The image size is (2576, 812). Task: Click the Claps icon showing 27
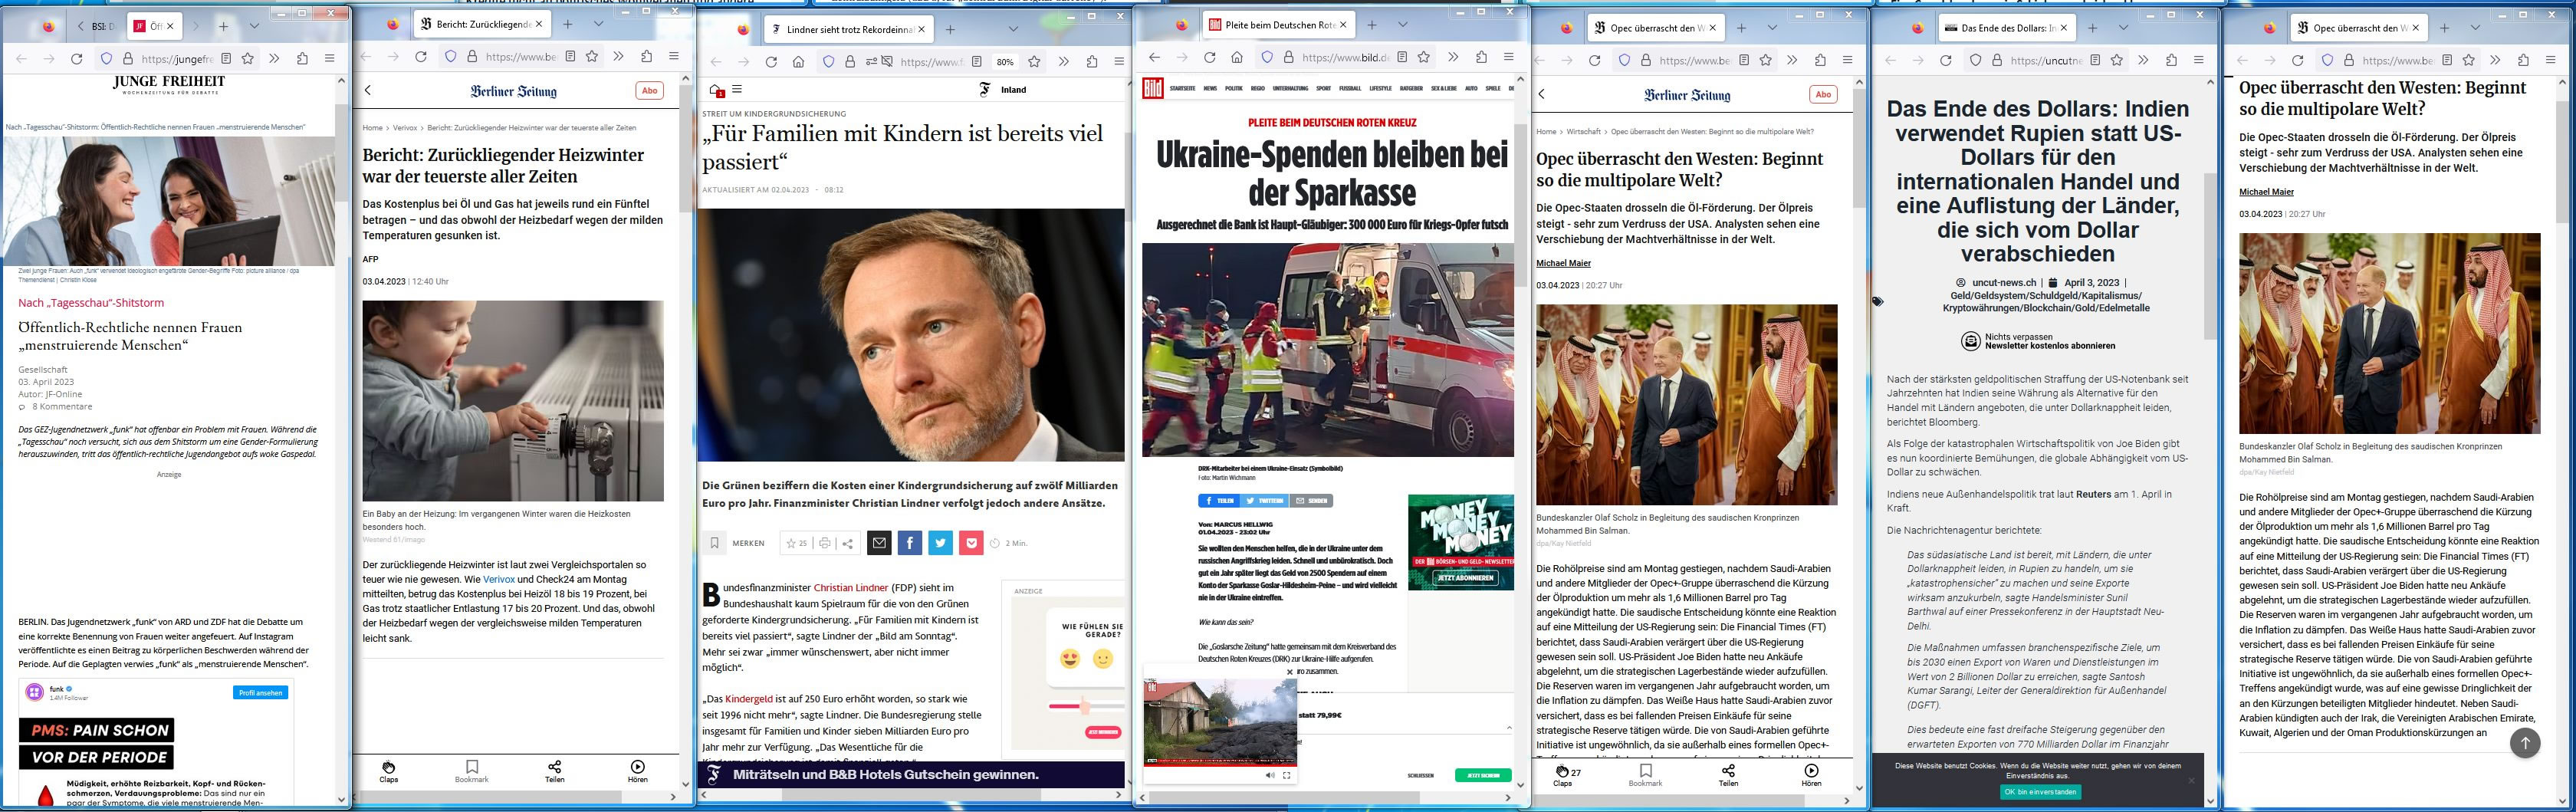pos(1566,775)
